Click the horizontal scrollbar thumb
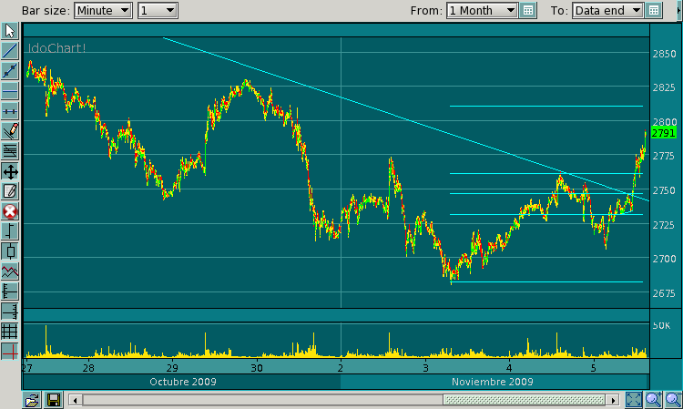683x409 pixels. pyautogui.click(x=524, y=400)
